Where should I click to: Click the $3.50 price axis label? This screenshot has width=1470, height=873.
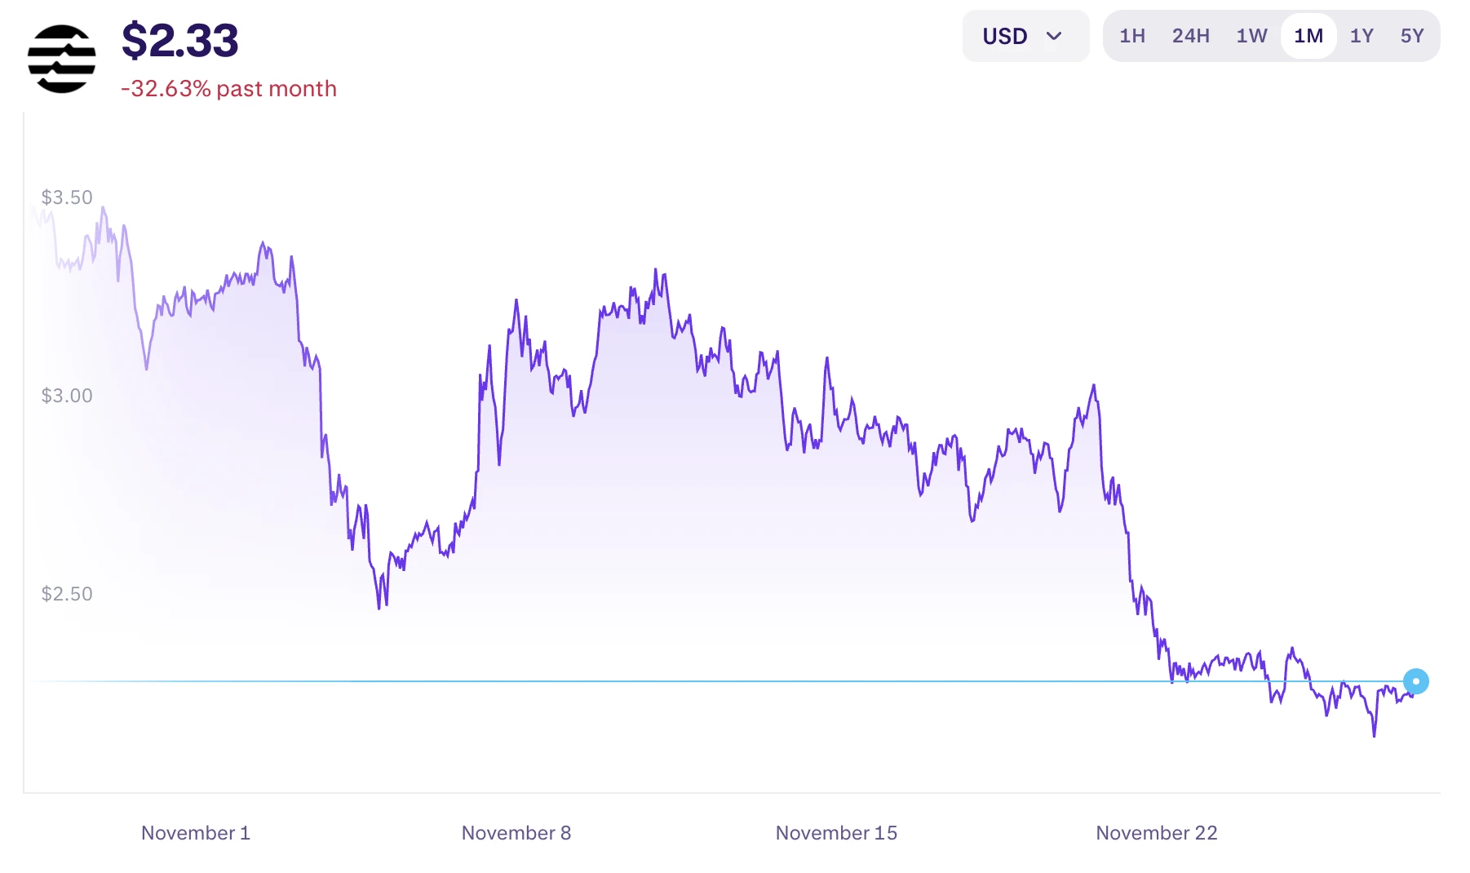(x=67, y=197)
